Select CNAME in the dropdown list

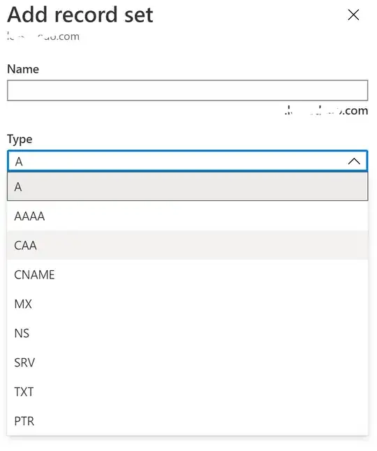click(x=188, y=274)
